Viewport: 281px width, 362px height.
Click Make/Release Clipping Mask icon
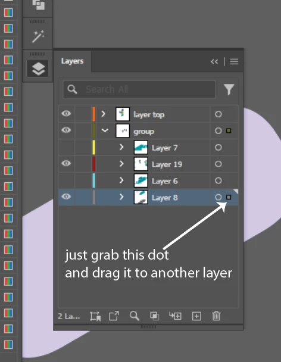[154, 316]
